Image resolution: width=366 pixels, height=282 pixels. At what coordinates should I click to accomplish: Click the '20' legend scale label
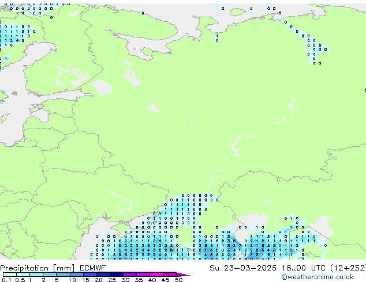pyautogui.click(x=99, y=280)
